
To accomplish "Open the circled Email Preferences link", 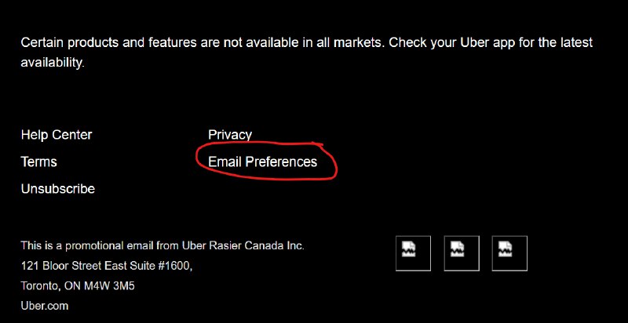I will coord(263,162).
